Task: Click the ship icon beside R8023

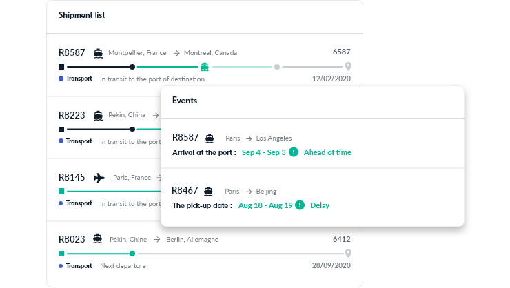Action: click(97, 238)
